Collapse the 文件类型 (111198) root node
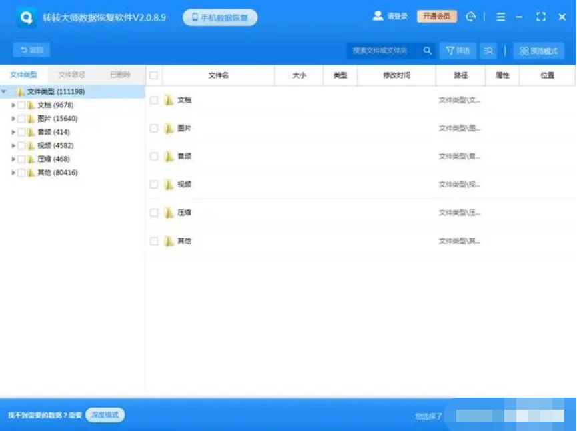Screen dimensions: 577x431 point(5,92)
